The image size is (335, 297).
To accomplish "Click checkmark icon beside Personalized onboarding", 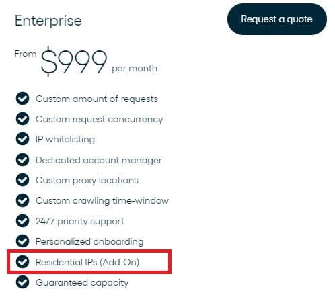I will (22, 241).
